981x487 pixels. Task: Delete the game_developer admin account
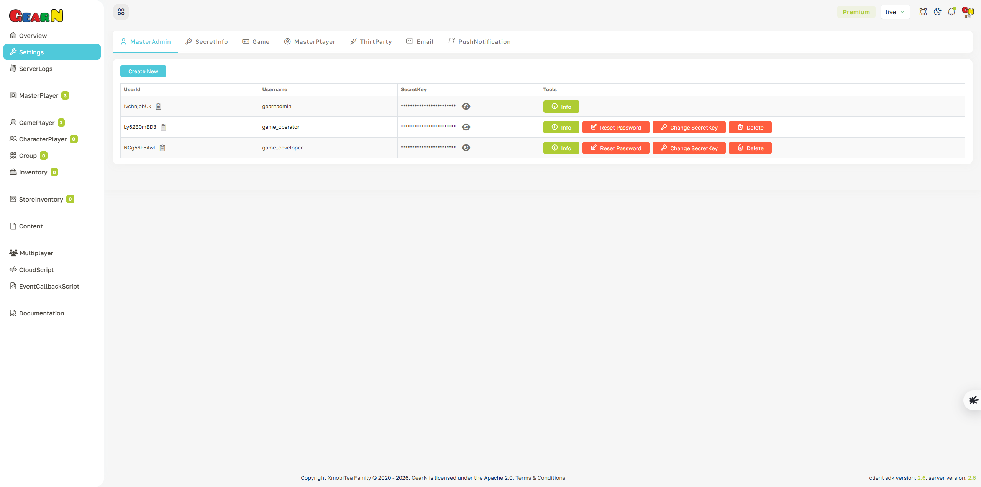coord(750,148)
